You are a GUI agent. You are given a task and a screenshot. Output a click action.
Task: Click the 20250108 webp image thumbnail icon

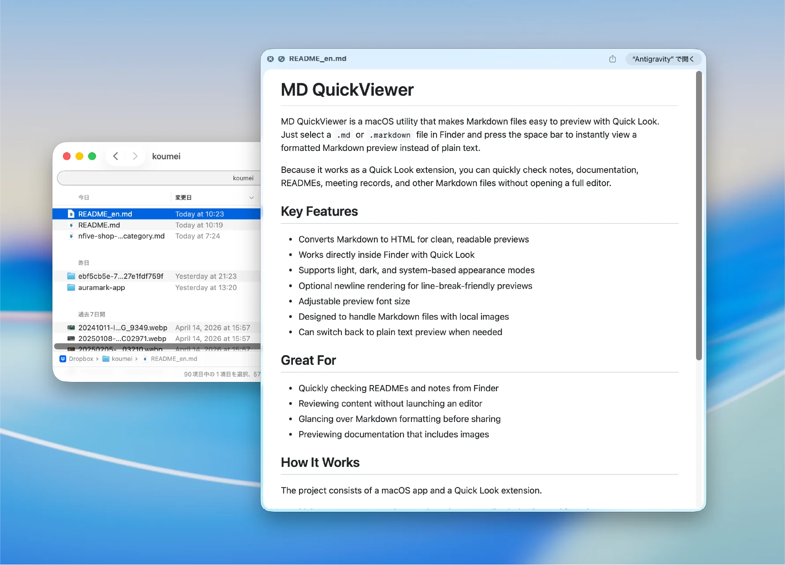pyautogui.click(x=71, y=338)
